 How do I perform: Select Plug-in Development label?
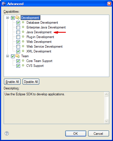[x=40, y=37]
